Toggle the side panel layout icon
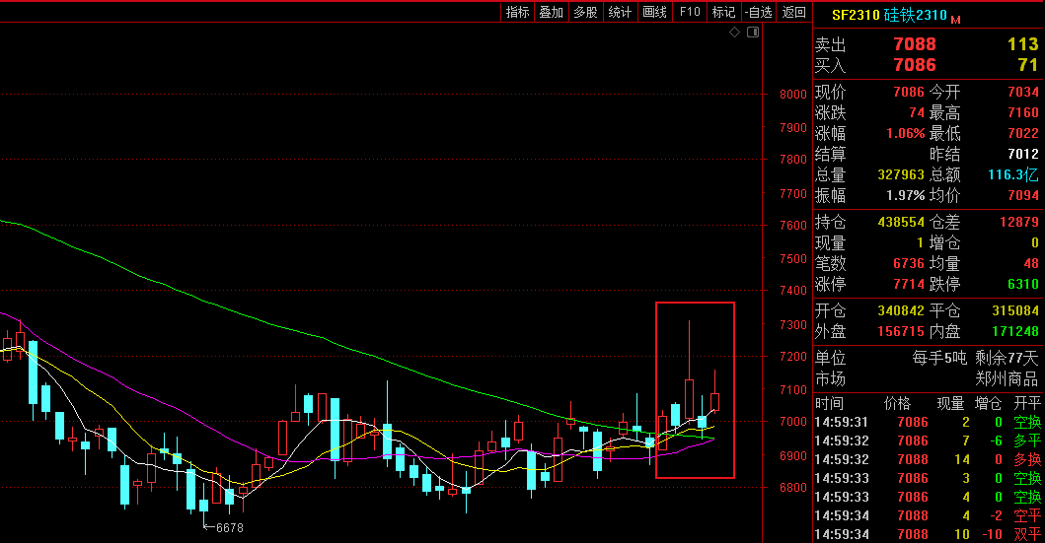 753,33
